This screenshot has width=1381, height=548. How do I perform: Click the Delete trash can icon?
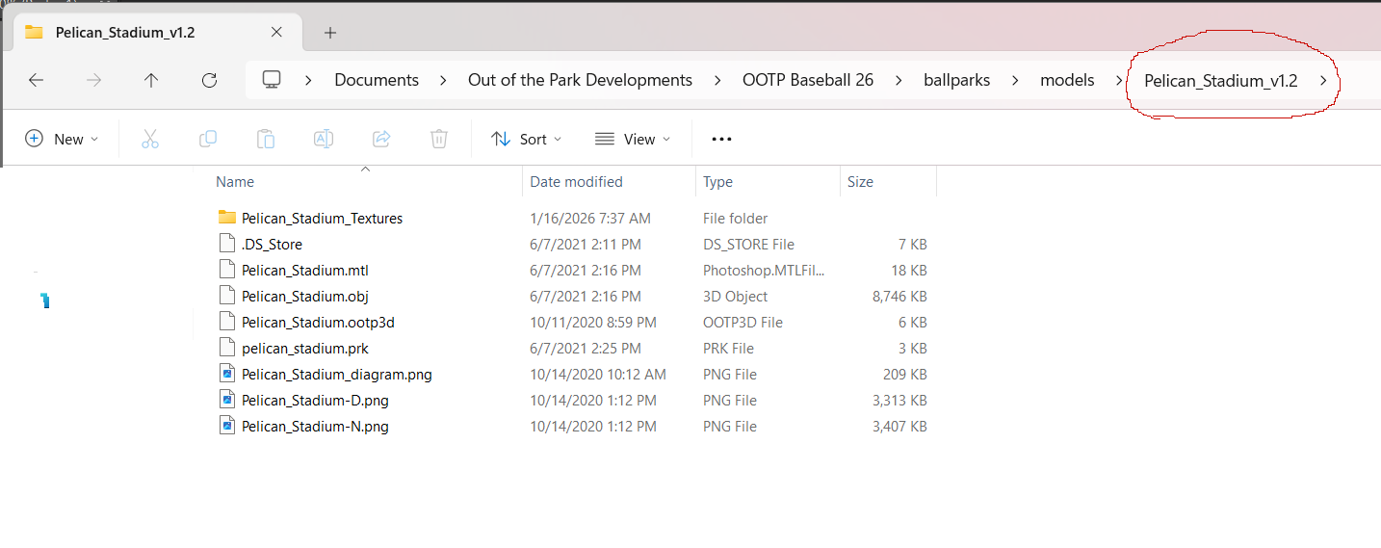click(438, 139)
